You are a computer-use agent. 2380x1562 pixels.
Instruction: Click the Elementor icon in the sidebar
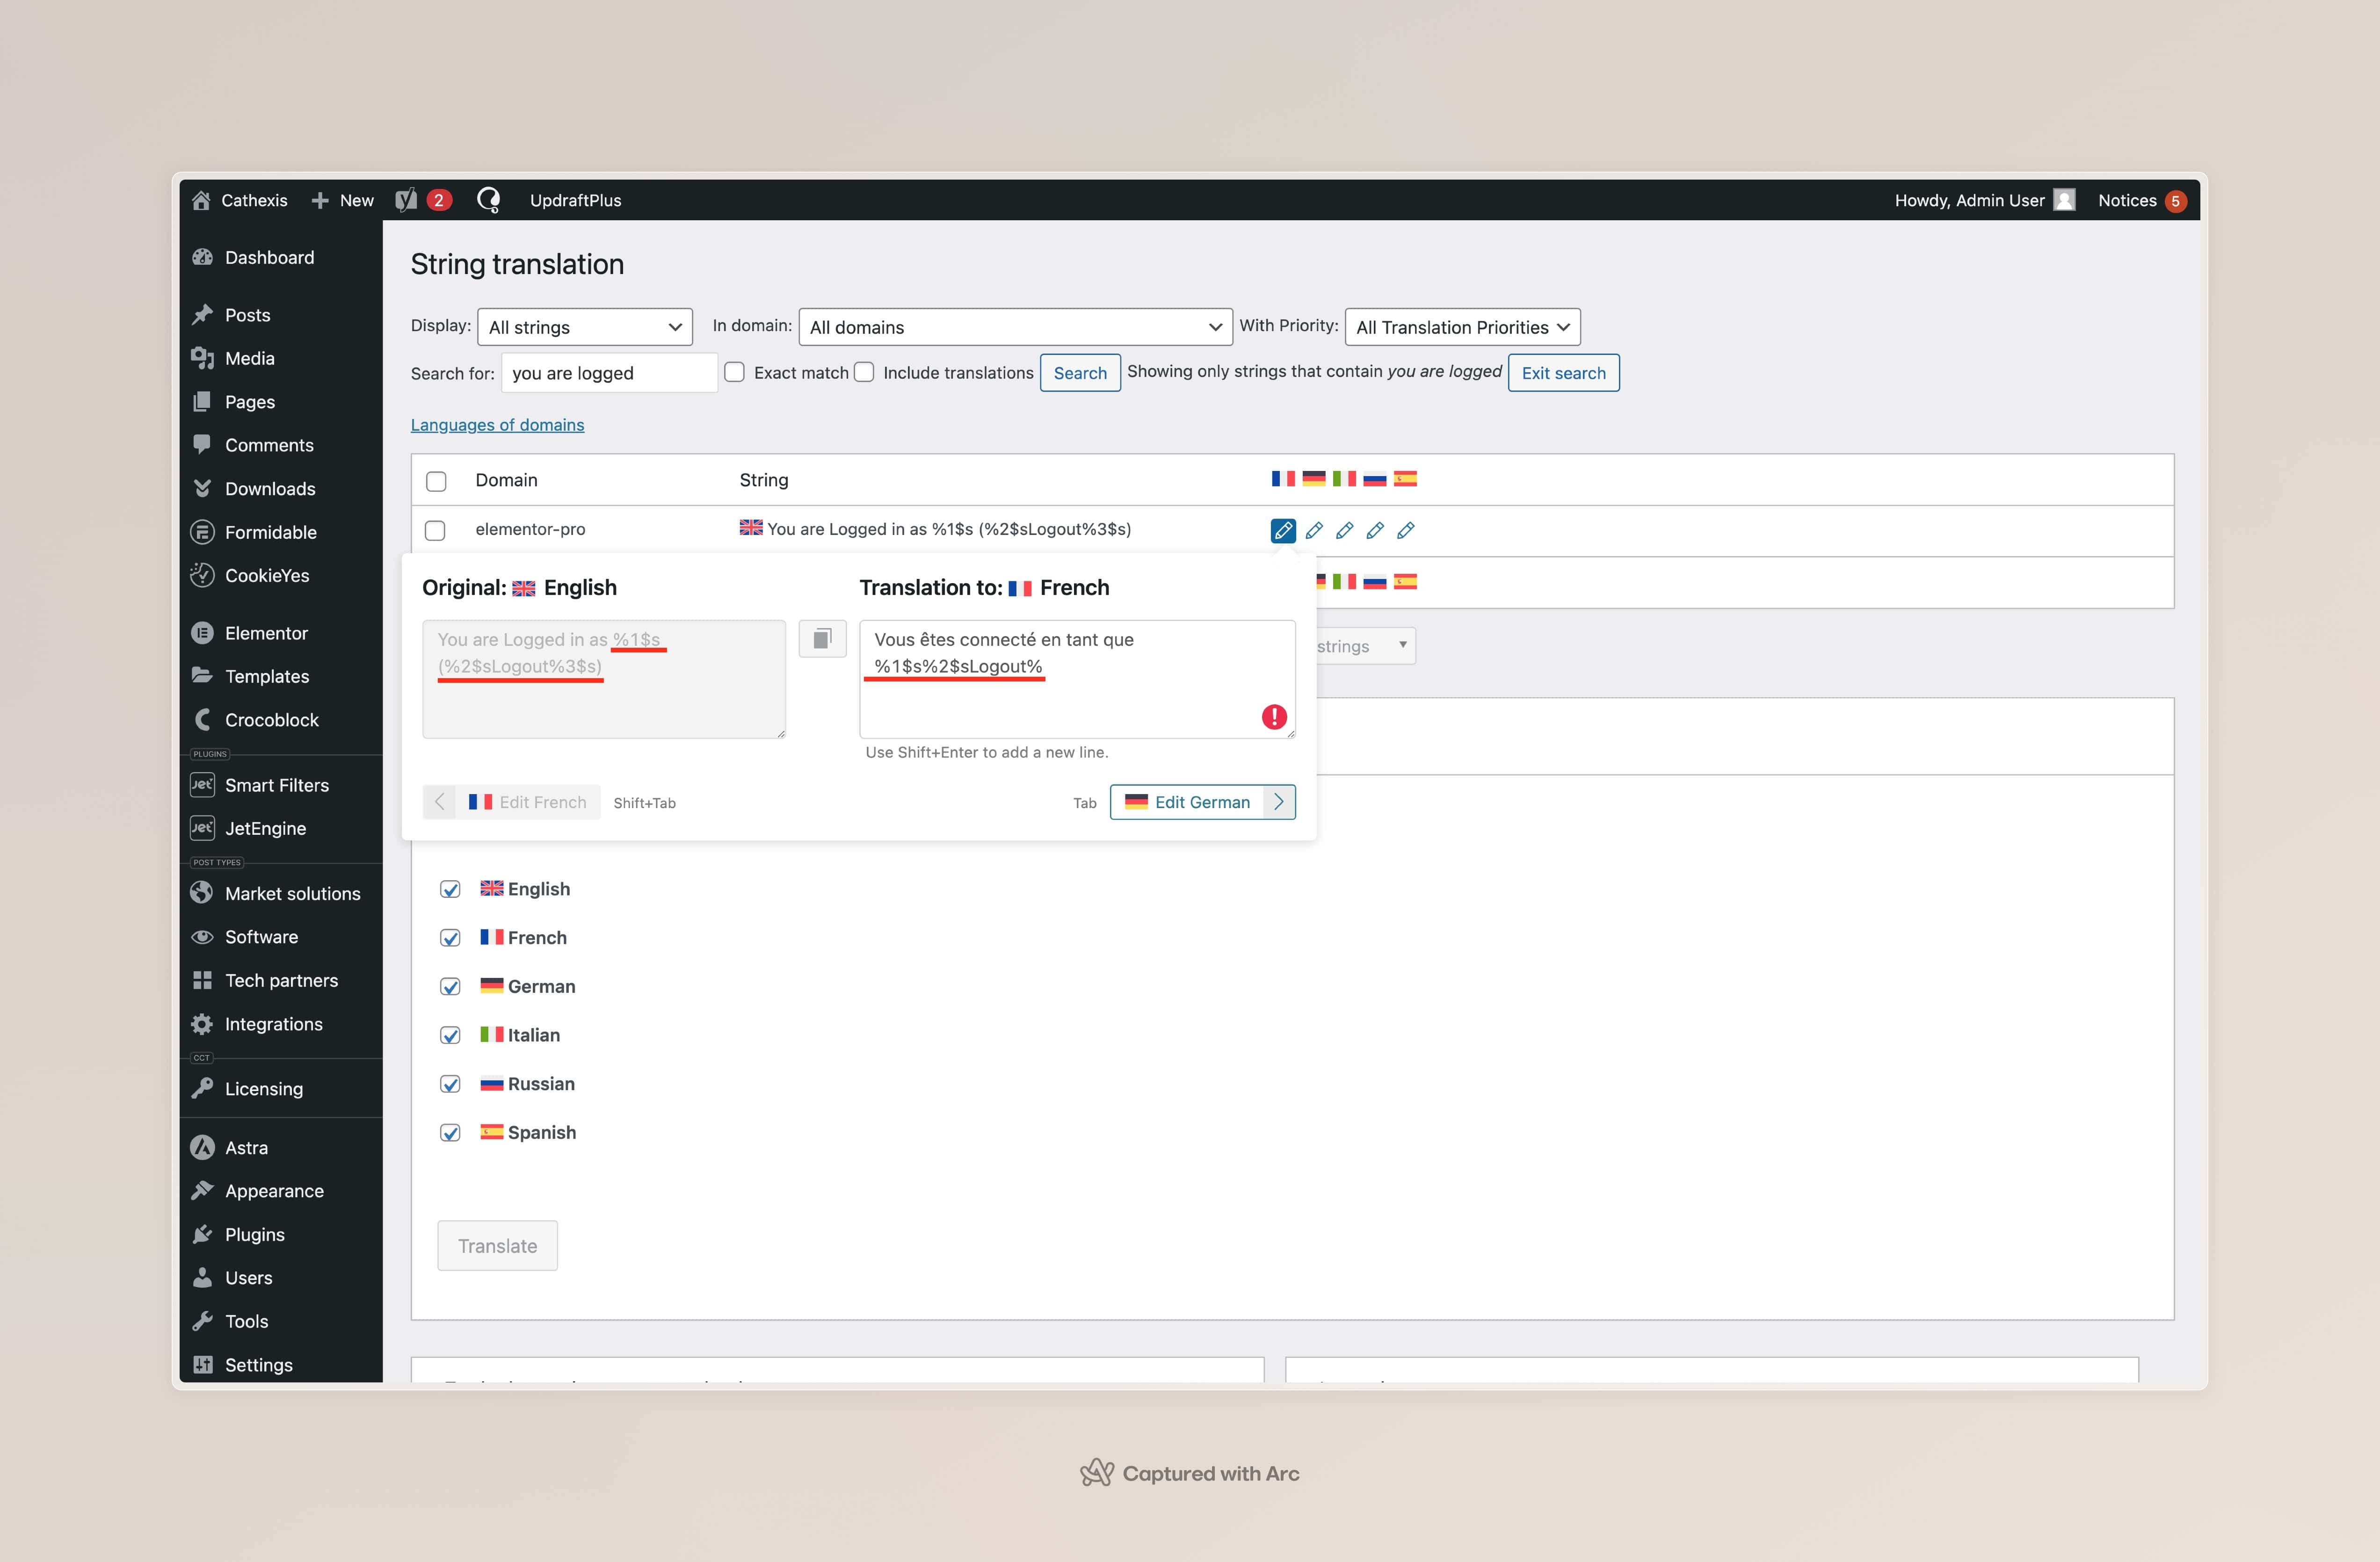click(x=202, y=633)
